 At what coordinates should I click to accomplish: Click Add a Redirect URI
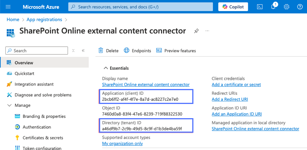pyautogui.click(x=230, y=99)
